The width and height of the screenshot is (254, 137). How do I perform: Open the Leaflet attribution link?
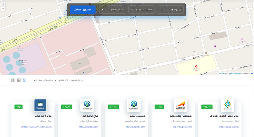tap(222, 74)
